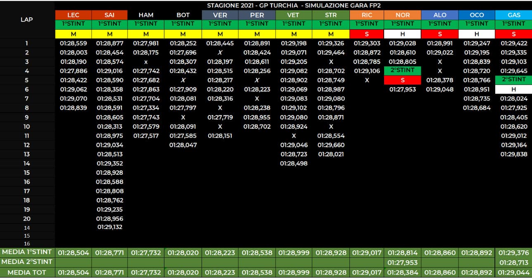Click the green 1°STINT cell under VET
The image size is (532, 278).
pyautogui.click(x=294, y=24)
